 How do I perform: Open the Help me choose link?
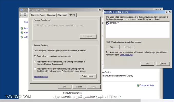tap(41, 77)
